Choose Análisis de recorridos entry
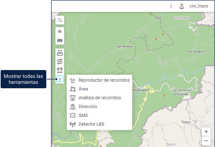This screenshot has width=215, height=147. (99, 98)
